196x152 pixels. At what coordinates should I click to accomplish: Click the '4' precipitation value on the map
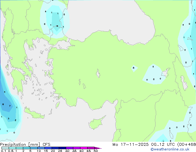[x=5, y=92]
